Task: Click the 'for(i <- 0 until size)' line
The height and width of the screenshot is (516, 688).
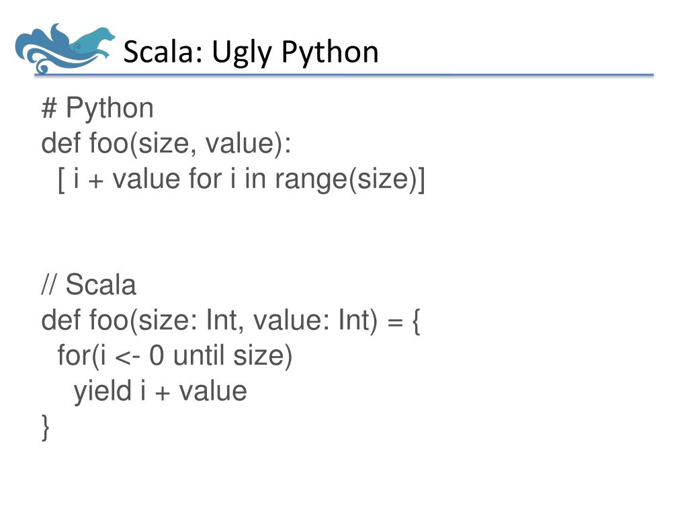Action: [175, 356]
